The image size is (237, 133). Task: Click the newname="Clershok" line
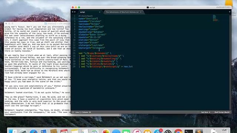tap(90, 21)
